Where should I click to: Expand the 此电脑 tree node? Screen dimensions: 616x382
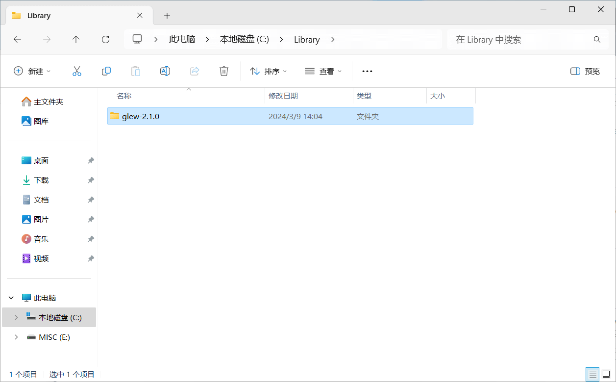[x=11, y=298]
